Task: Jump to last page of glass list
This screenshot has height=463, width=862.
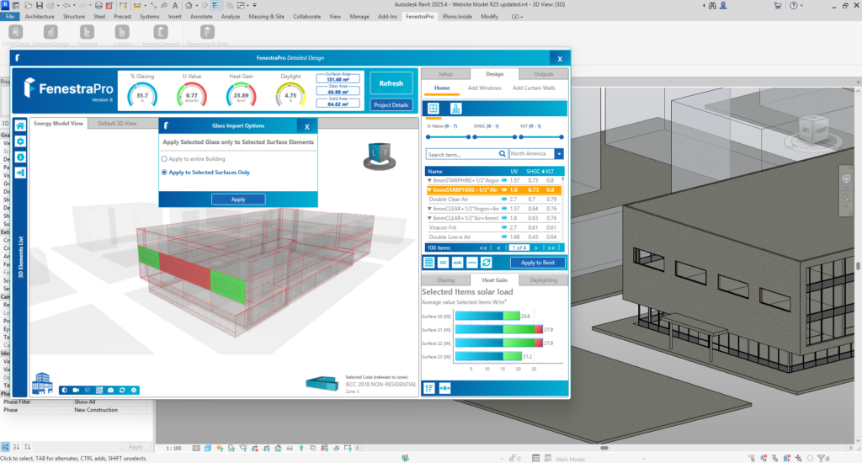Action: click(551, 248)
